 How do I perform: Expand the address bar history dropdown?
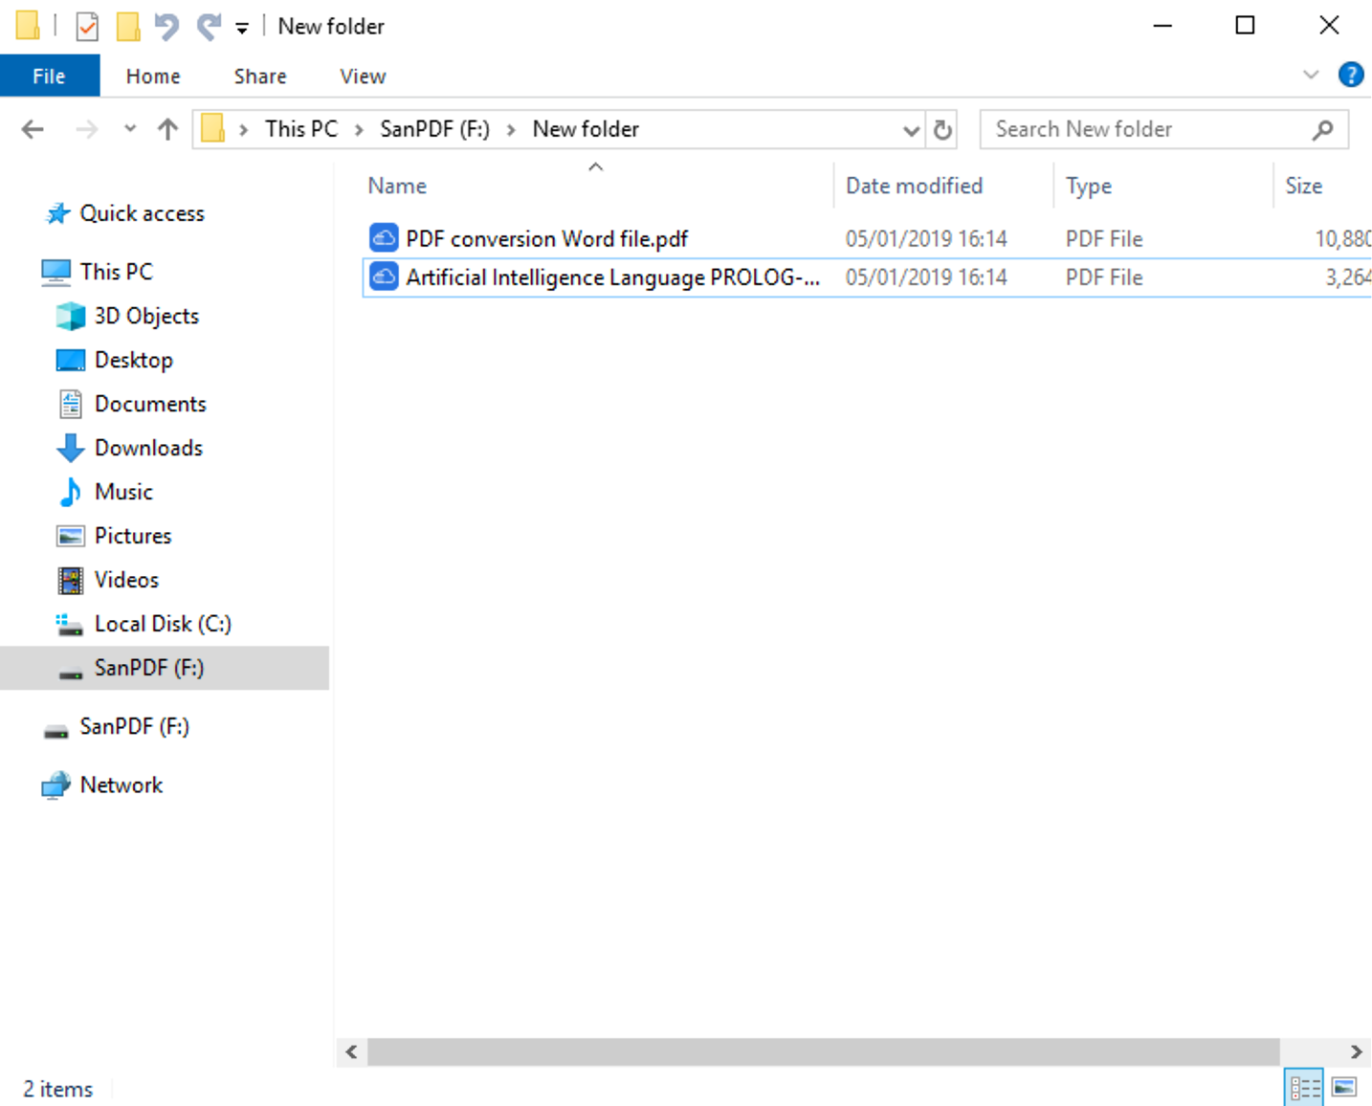point(909,128)
